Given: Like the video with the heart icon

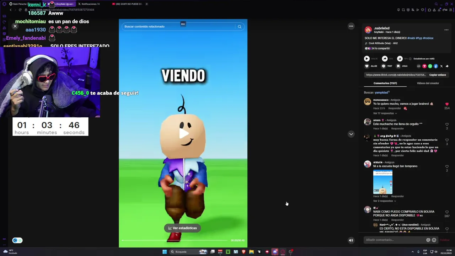Looking at the screenshot, I should 367,66.
